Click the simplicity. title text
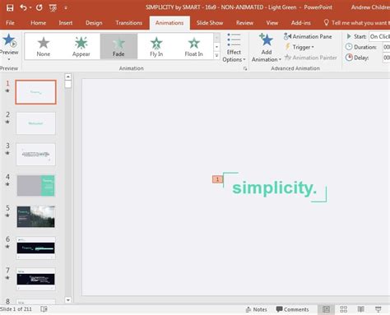This screenshot has width=390, height=315. [274, 188]
